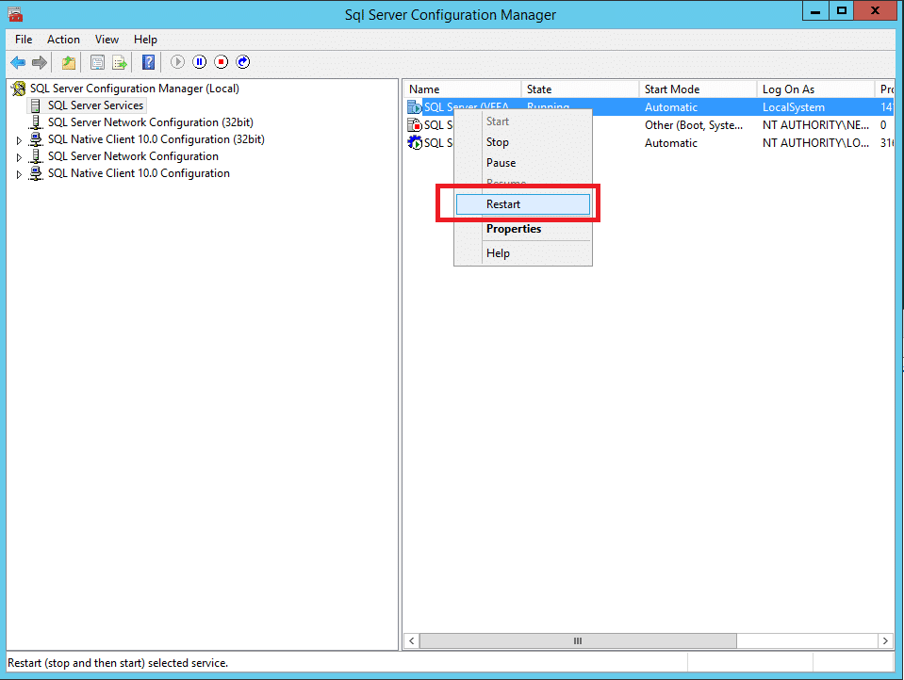Click the LocalSystem log on cell
The width and height of the screenshot is (904, 680).
pos(794,107)
